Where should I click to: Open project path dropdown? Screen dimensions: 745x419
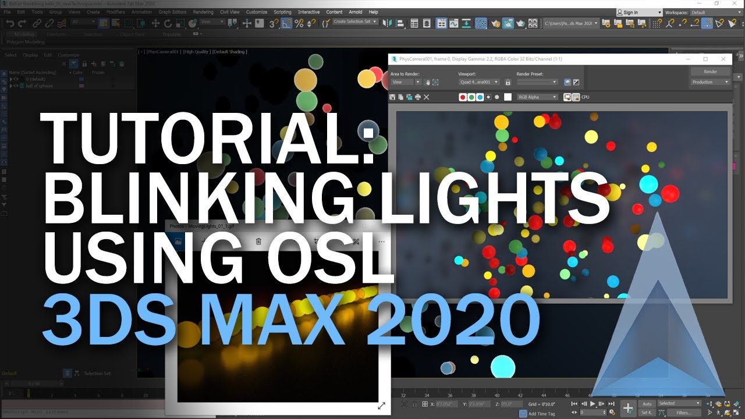pyautogui.click(x=571, y=23)
